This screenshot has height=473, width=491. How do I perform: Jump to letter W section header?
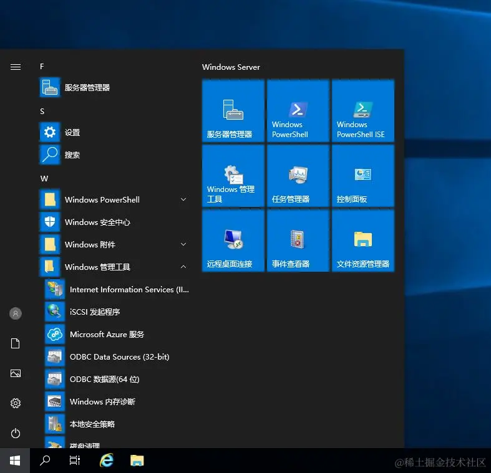pos(44,179)
